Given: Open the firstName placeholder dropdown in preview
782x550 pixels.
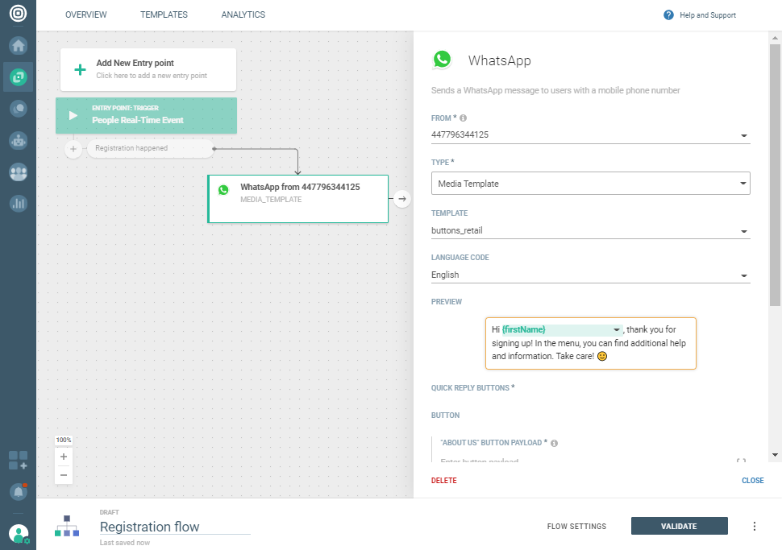Looking at the screenshot, I should [617, 330].
